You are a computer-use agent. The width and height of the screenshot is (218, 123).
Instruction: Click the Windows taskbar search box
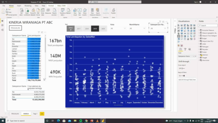[x=25, y=121]
